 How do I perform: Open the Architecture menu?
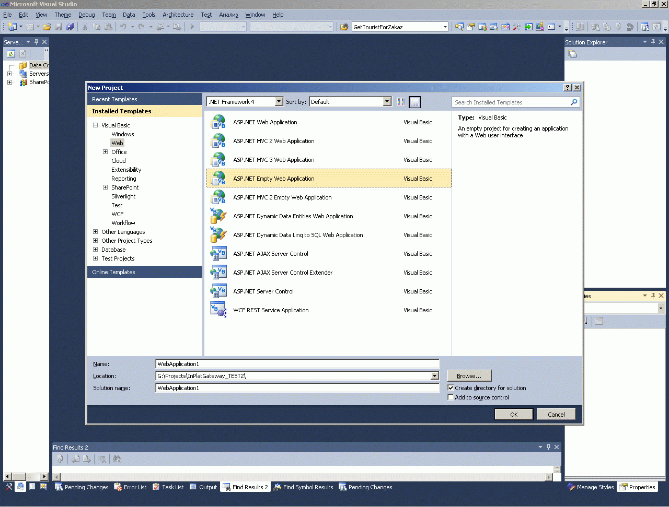tap(178, 15)
